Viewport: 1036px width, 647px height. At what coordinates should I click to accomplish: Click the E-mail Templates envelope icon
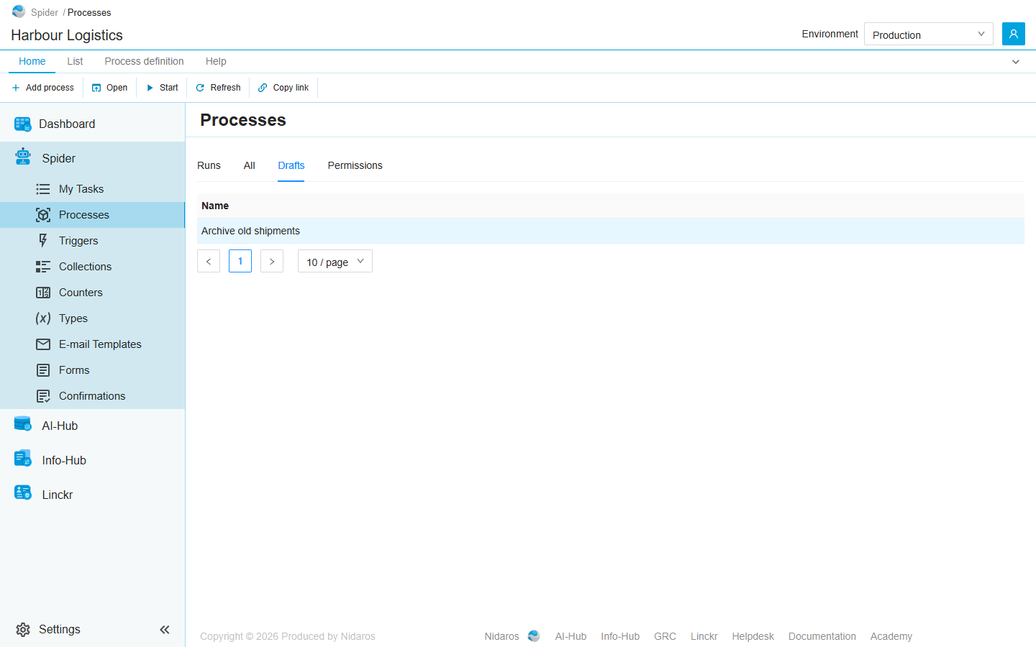(x=43, y=344)
